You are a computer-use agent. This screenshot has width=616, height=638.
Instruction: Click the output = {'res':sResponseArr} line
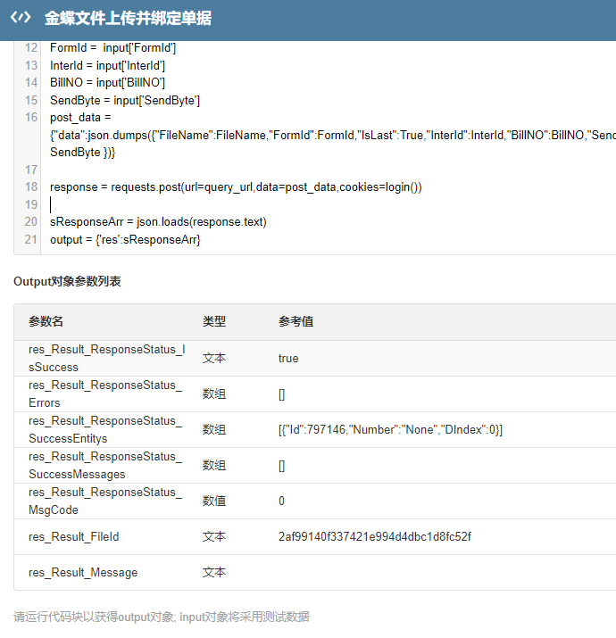pyautogui.click(x=125, y=239)
